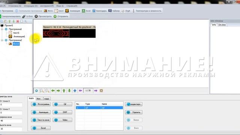Open the Язык menu
This screenshot has height=135, width=240.
click(60, 6)
